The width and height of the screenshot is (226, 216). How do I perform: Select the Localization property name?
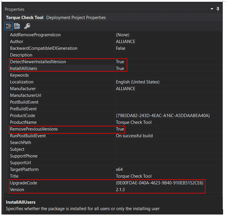coord(22,82)
